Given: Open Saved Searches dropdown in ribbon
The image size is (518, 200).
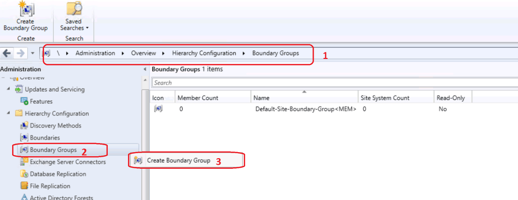Looking at the screenshot, I should point(74,16).
